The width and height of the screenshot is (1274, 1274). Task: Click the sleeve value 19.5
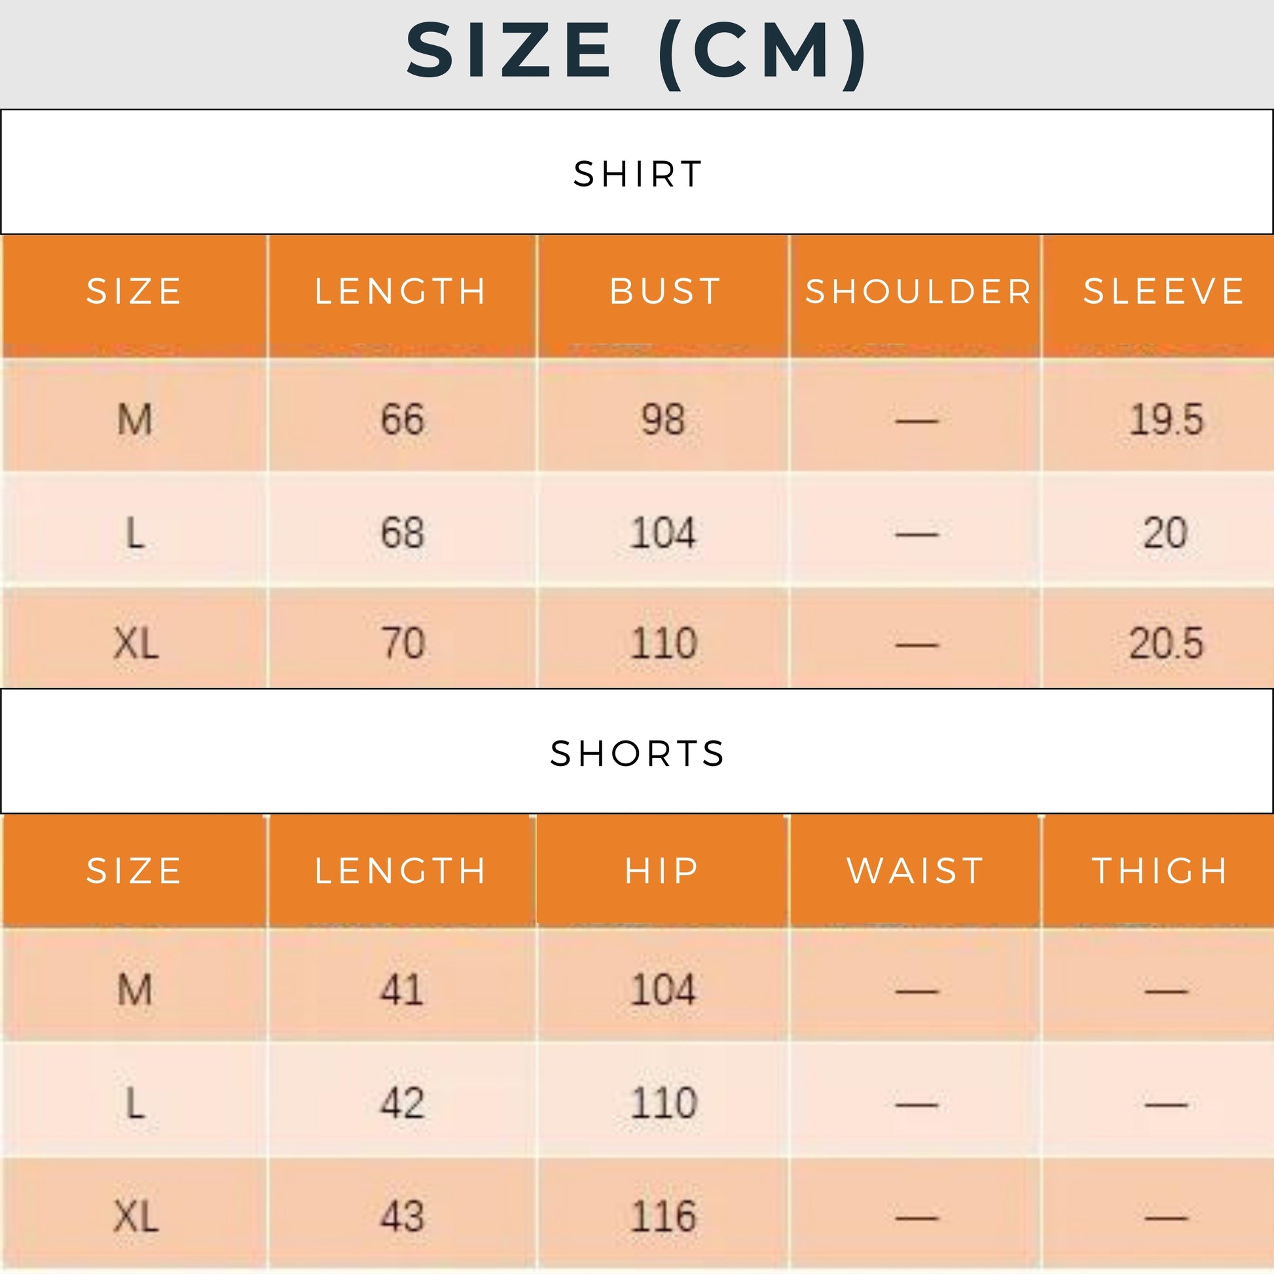pyautogui.click(x=1166, y=420)
